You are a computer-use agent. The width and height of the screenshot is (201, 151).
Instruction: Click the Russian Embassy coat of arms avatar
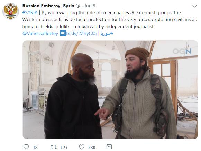(11, 11)
